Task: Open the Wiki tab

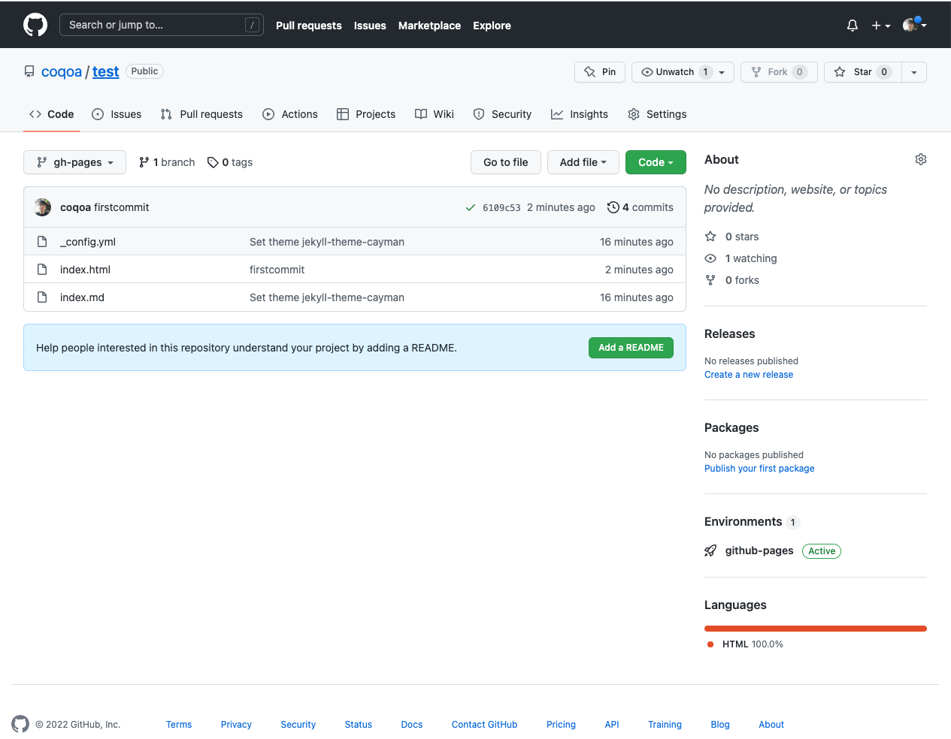Action: click(x=435, y=114)
